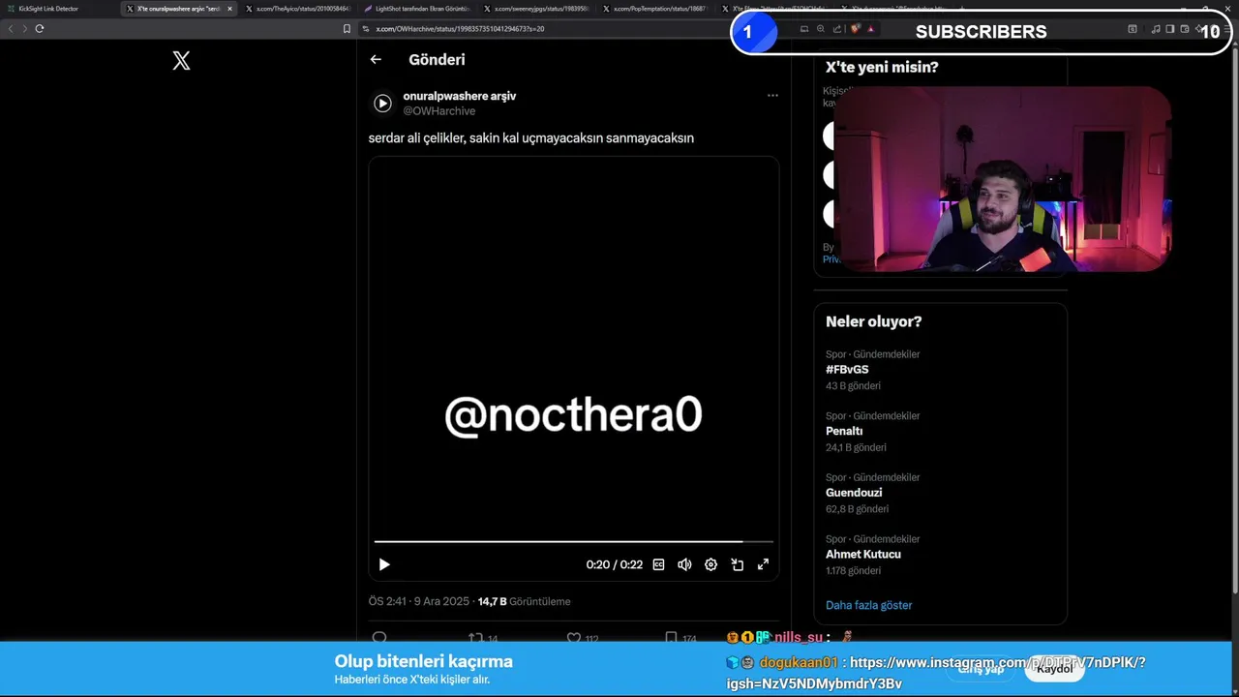Click the 14,7 B Görüntüleme view count

524,601
